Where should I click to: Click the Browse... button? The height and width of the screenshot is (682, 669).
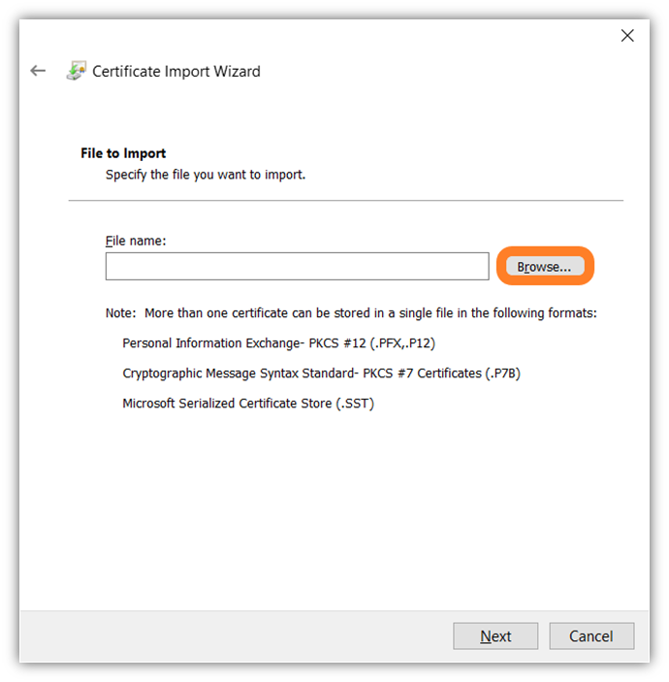click(545, 266)
